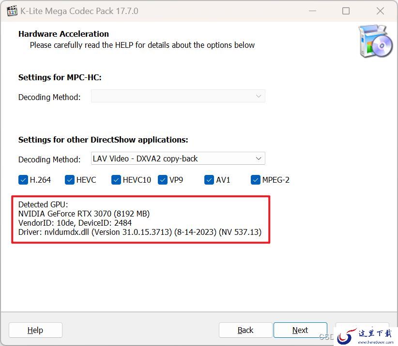The height and width of the screenshot is (346, 398).
Task: Click the DirectShow decoding method chevron arrow
Action: pos(259,159)
